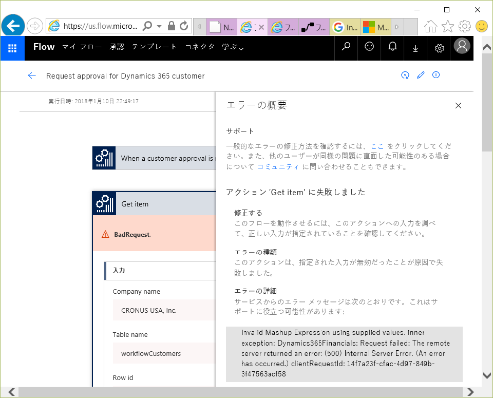The width and height of the screenshot is (493, 398).
Task: Click the BadRequest warning triangle icon
Action: click(105, 234)
